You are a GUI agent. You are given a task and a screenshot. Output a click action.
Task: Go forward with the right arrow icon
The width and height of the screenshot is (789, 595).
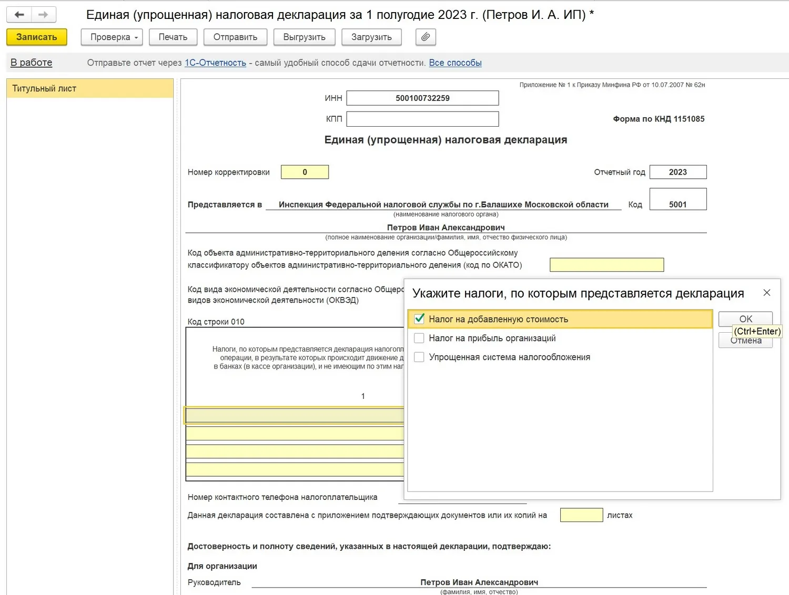tap(44, 15)
